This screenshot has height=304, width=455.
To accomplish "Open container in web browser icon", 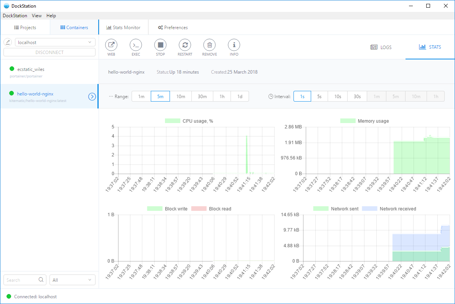I will (111, 45).
